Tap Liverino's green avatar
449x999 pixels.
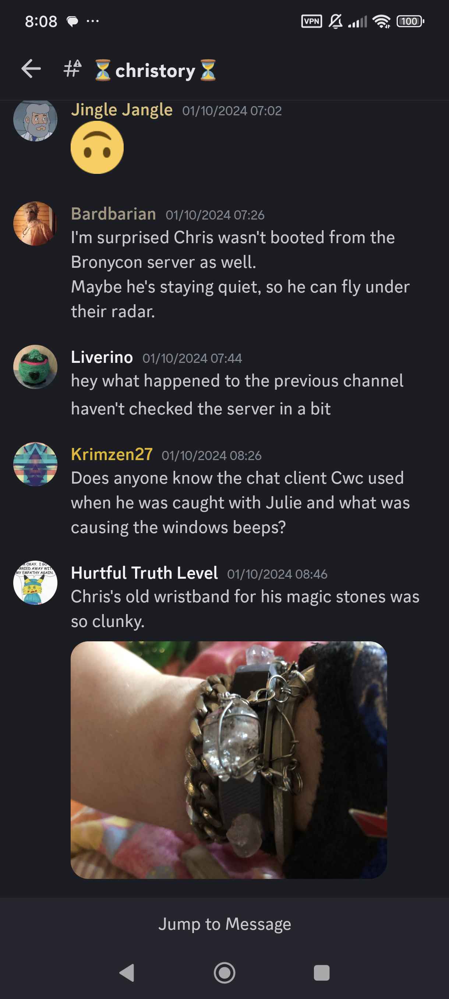(x=35, y=367)
